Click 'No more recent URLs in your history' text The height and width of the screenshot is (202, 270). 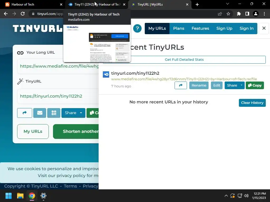point(169,102)
